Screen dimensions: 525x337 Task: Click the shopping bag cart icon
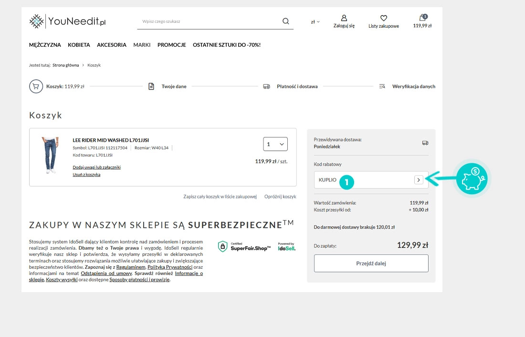(422, 19)
